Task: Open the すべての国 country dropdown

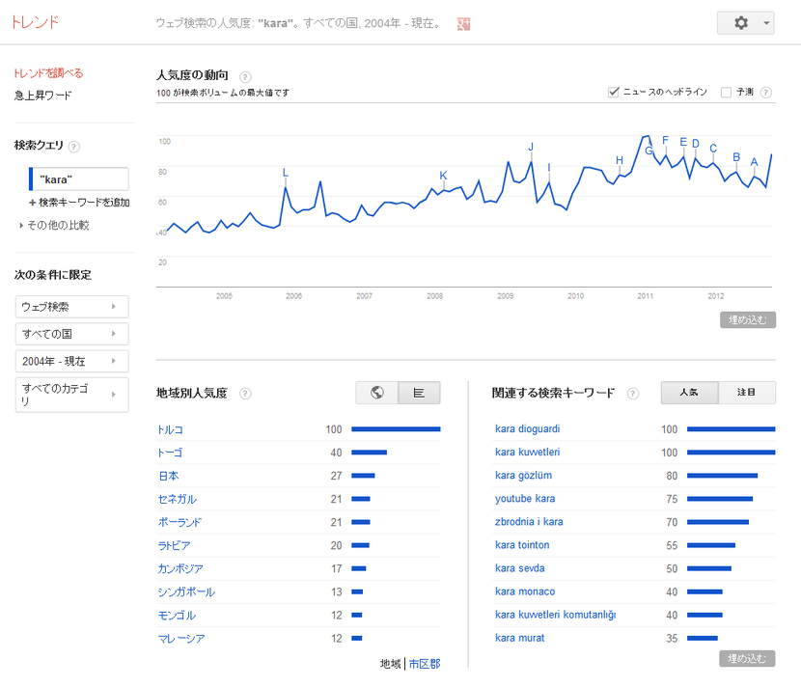Action: pyautogui.click(x=72, y=334)
